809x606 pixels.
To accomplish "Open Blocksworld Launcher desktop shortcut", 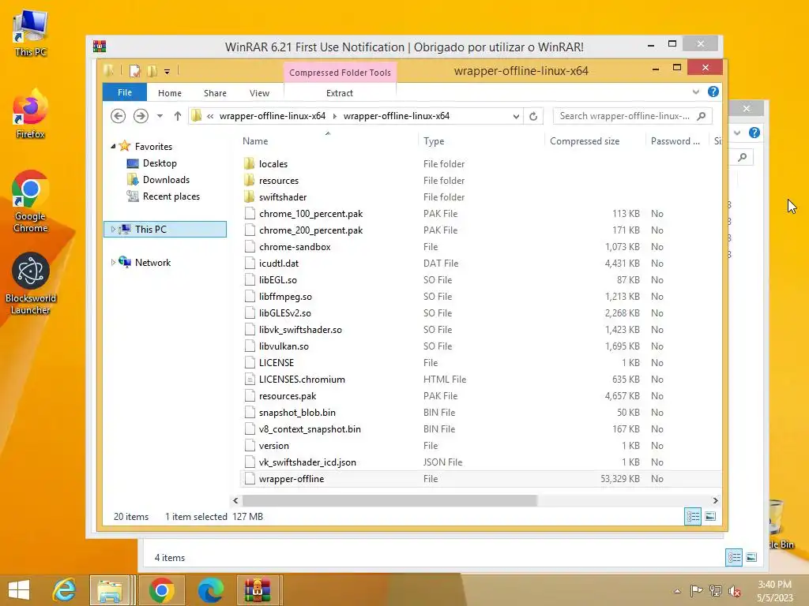I will [x=31, y=283].
